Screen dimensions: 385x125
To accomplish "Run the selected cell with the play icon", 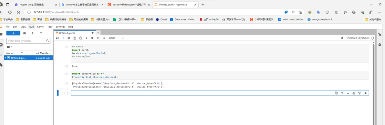I will (x=87, y=38).
